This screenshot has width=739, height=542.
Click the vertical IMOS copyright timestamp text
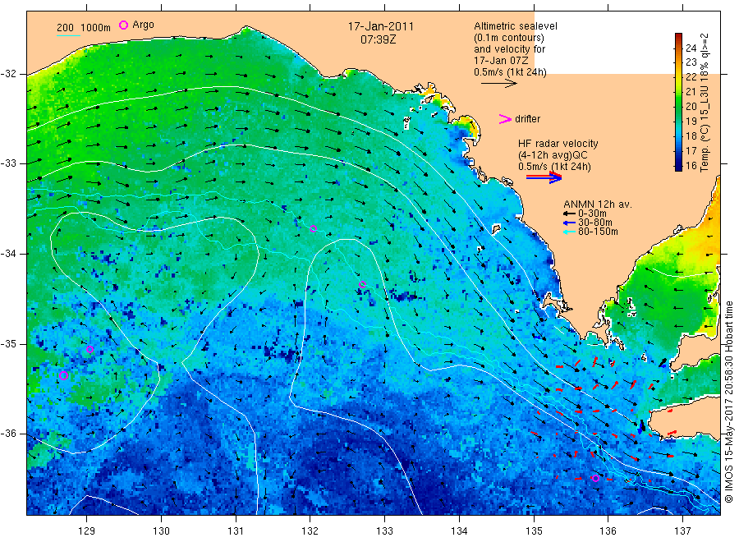(x=728, y=402)
